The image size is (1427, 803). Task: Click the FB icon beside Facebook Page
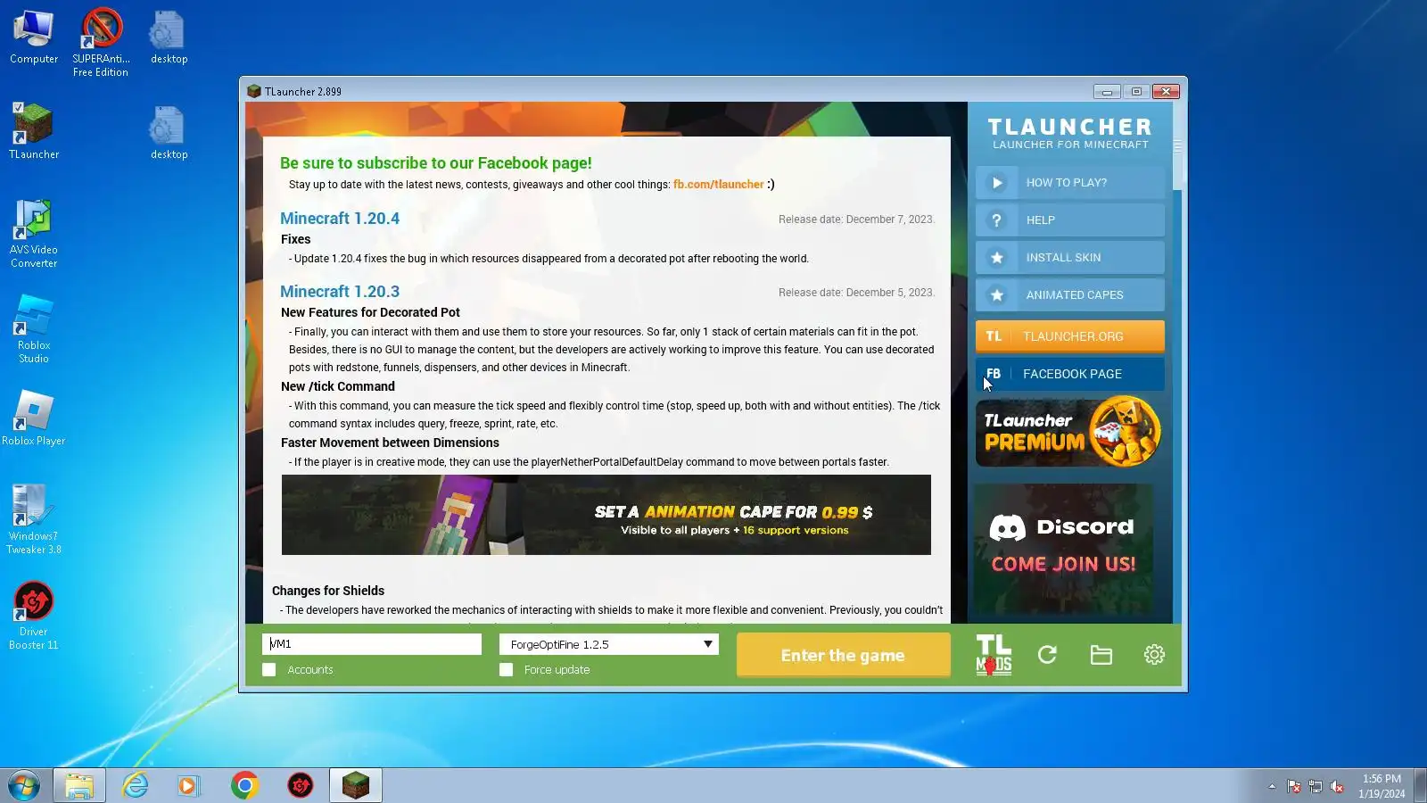click(x=994, y=374)
